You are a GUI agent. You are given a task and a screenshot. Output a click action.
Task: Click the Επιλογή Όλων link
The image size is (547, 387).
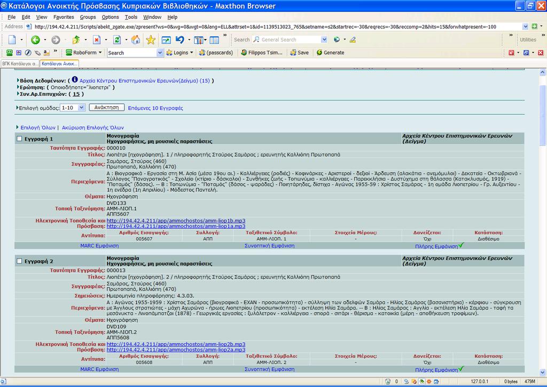tap(38, 128)
